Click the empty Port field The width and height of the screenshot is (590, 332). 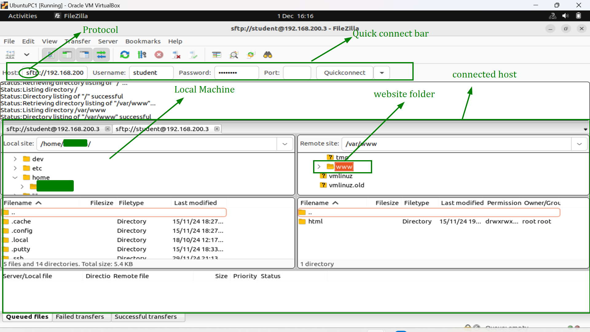pyautogui.click(x=297, y=73)
